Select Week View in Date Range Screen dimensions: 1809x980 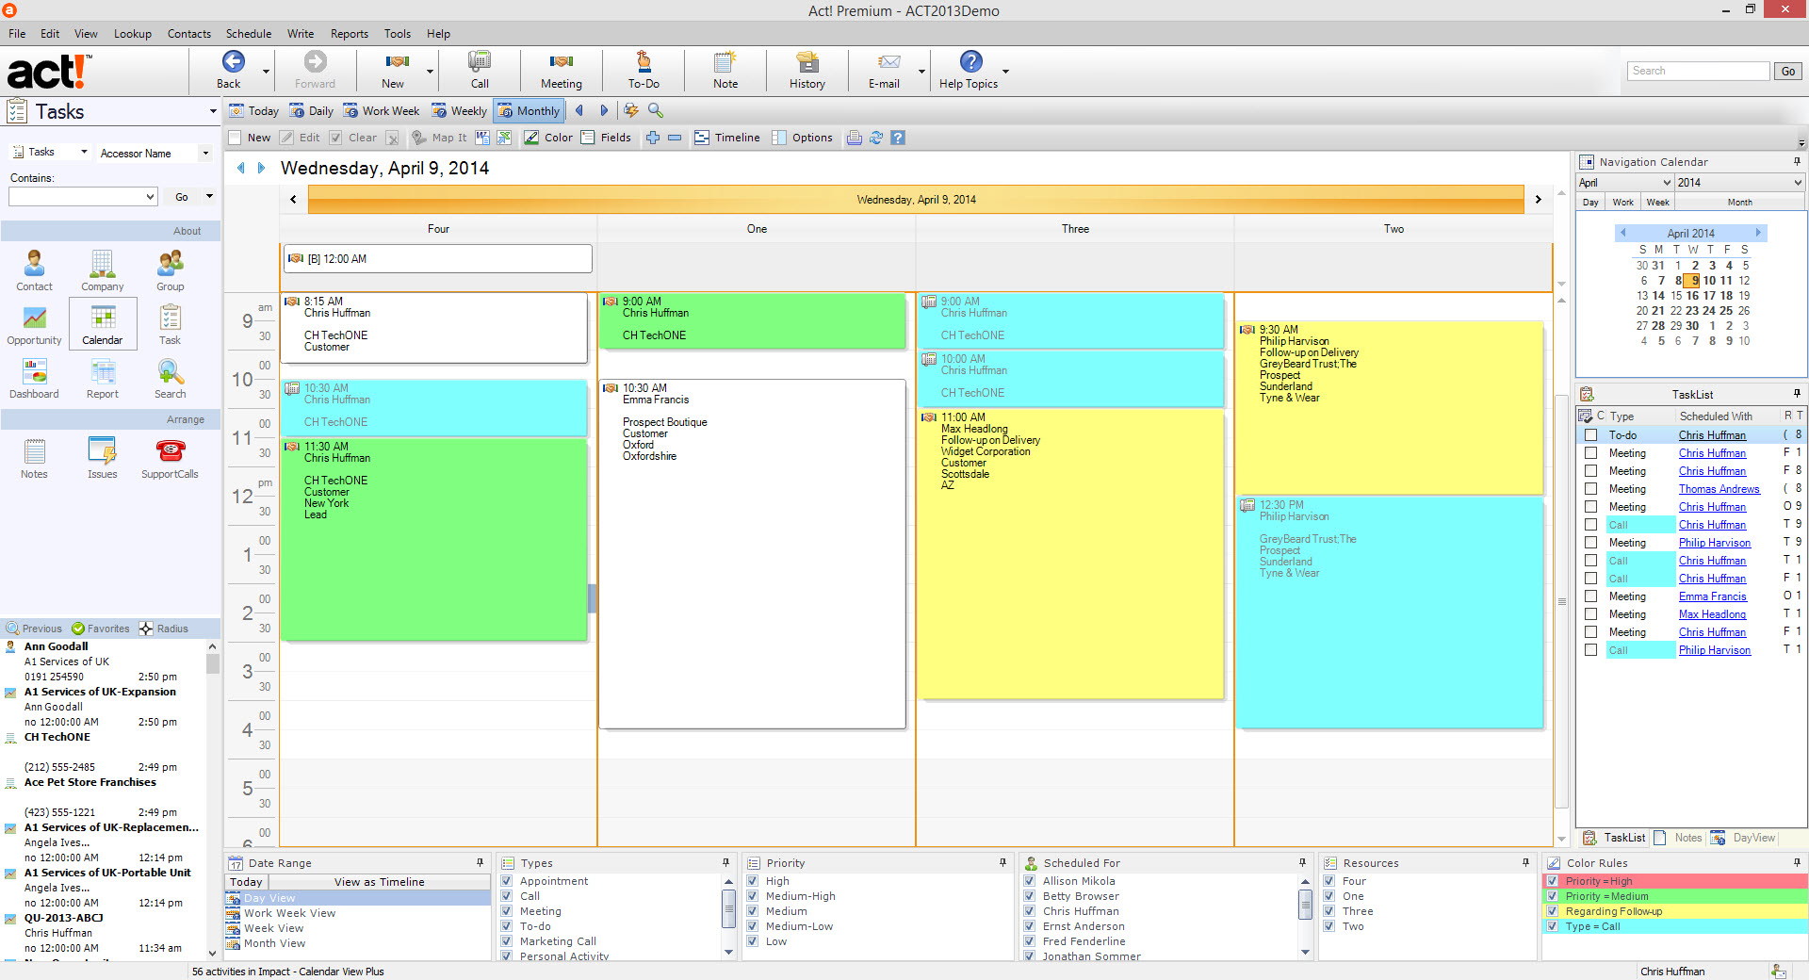point(273,928)
